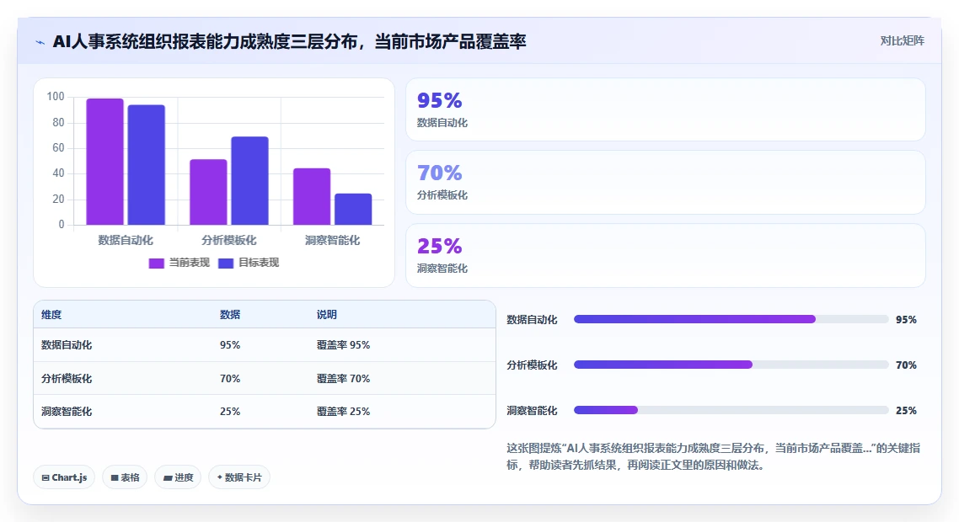
Task: Click the 覆盖率 70% table cell
Action: pos(343,378)
